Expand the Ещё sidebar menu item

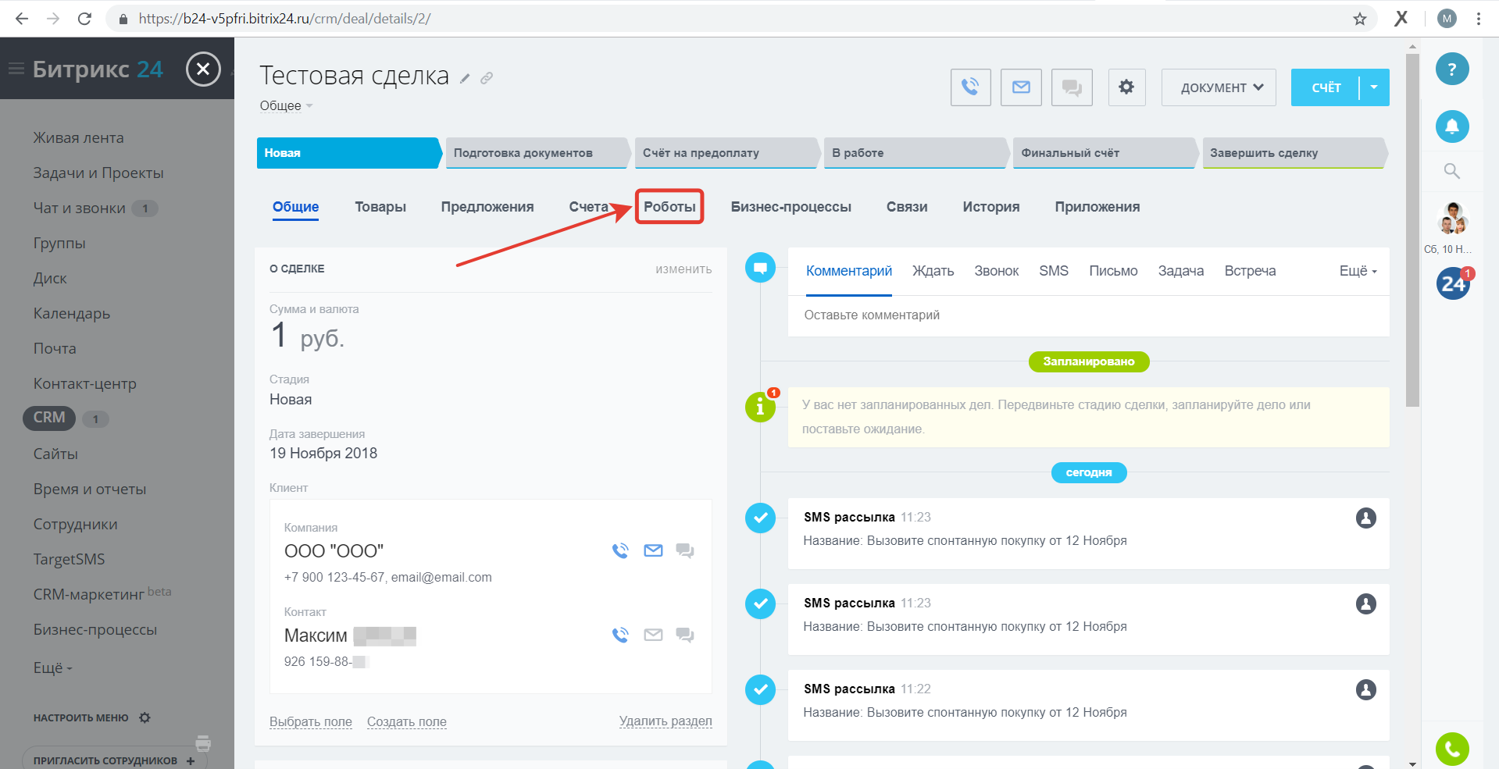tap(52, 668)
